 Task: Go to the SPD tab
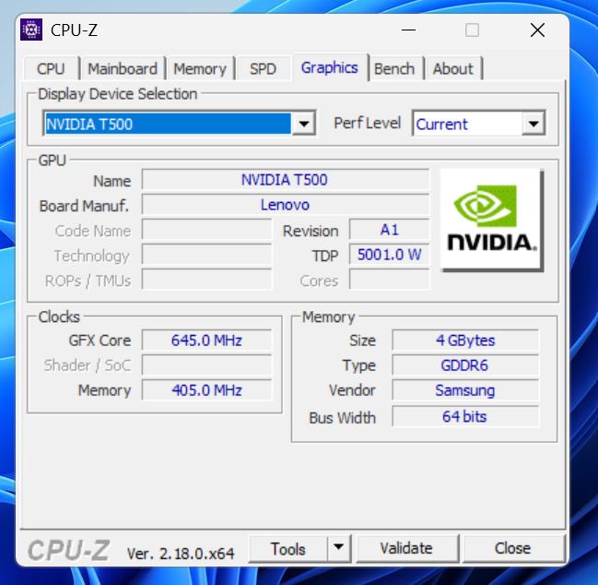click(263, 68)
